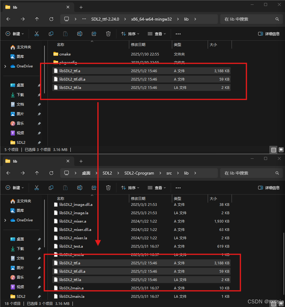The width and height of the screenshot is (285, 307).
Task: Navigate up one level using the up arrow
Action: 37,19
